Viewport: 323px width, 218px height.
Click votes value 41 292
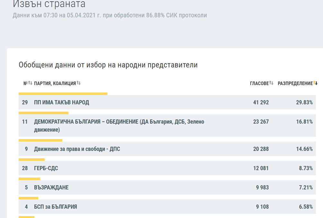click(261, 102)
